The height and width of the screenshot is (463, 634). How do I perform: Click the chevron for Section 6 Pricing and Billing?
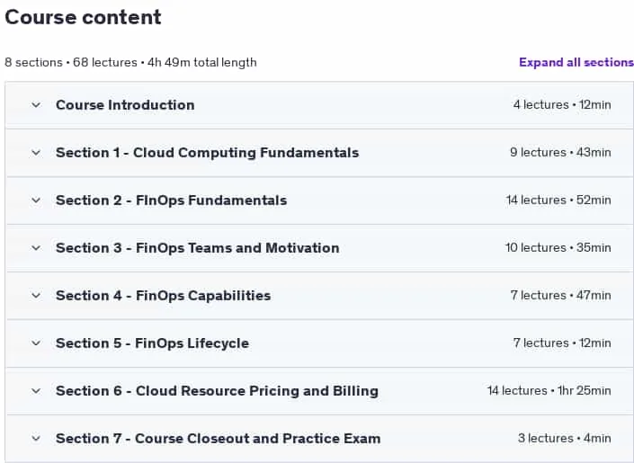tap(36, 391)
